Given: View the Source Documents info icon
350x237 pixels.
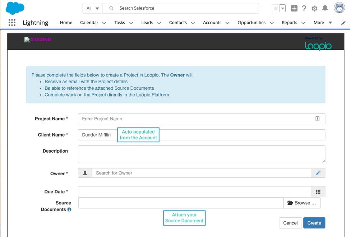Looking at the screenshot, I should (x=69, y=210).
